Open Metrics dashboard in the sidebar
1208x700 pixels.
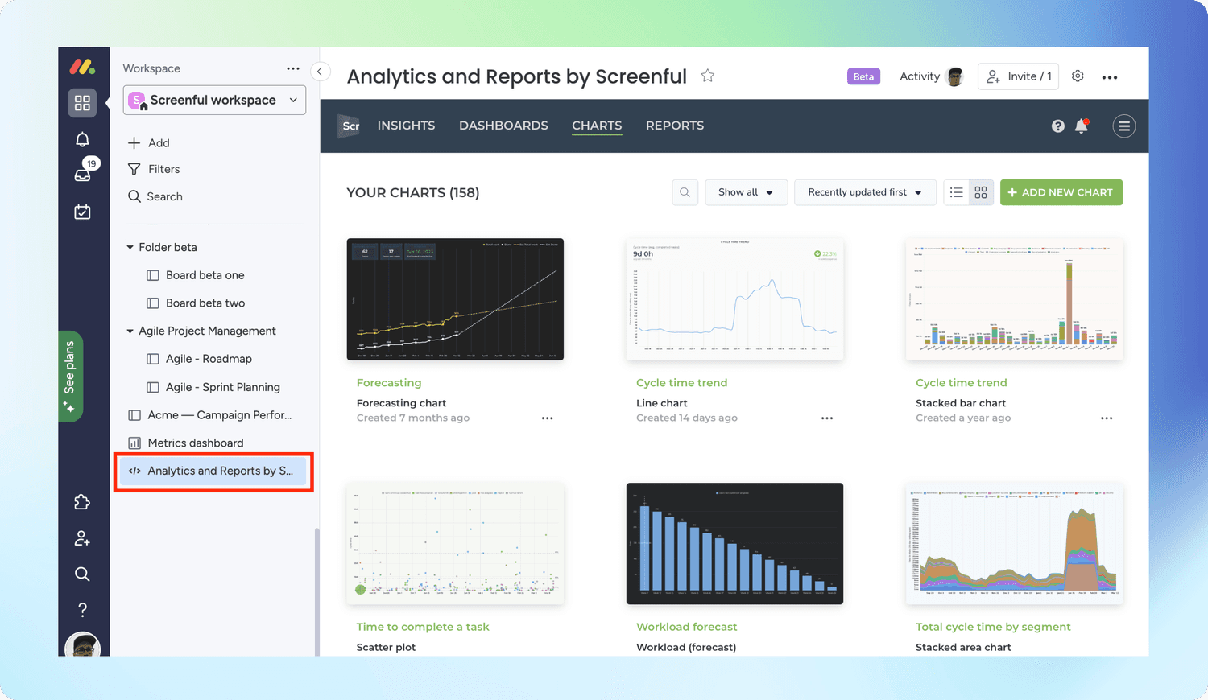(195, 443)
